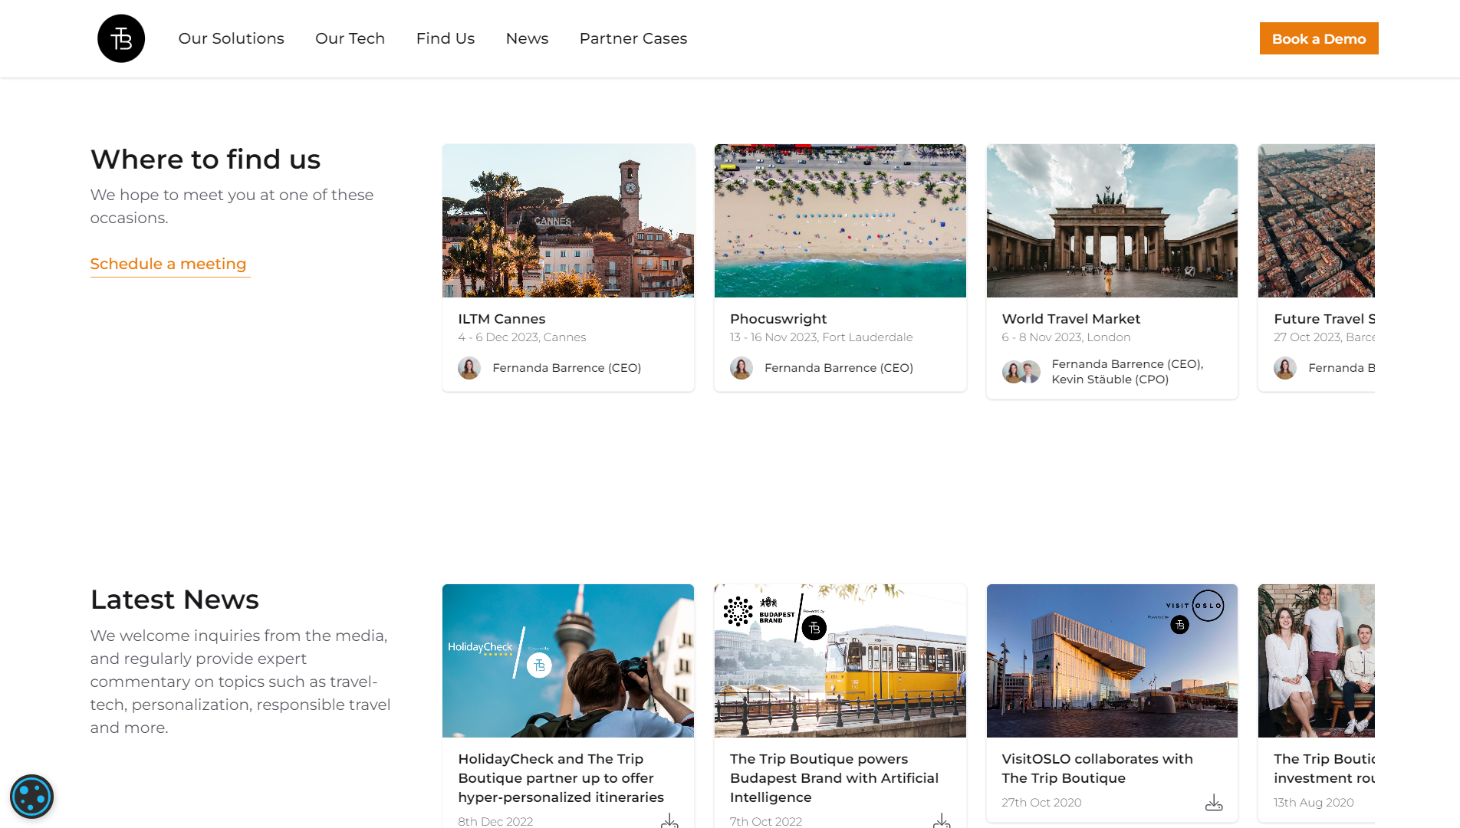Click the Book a Demo button
1460x828 pixels.
(x=1319, y=38)
